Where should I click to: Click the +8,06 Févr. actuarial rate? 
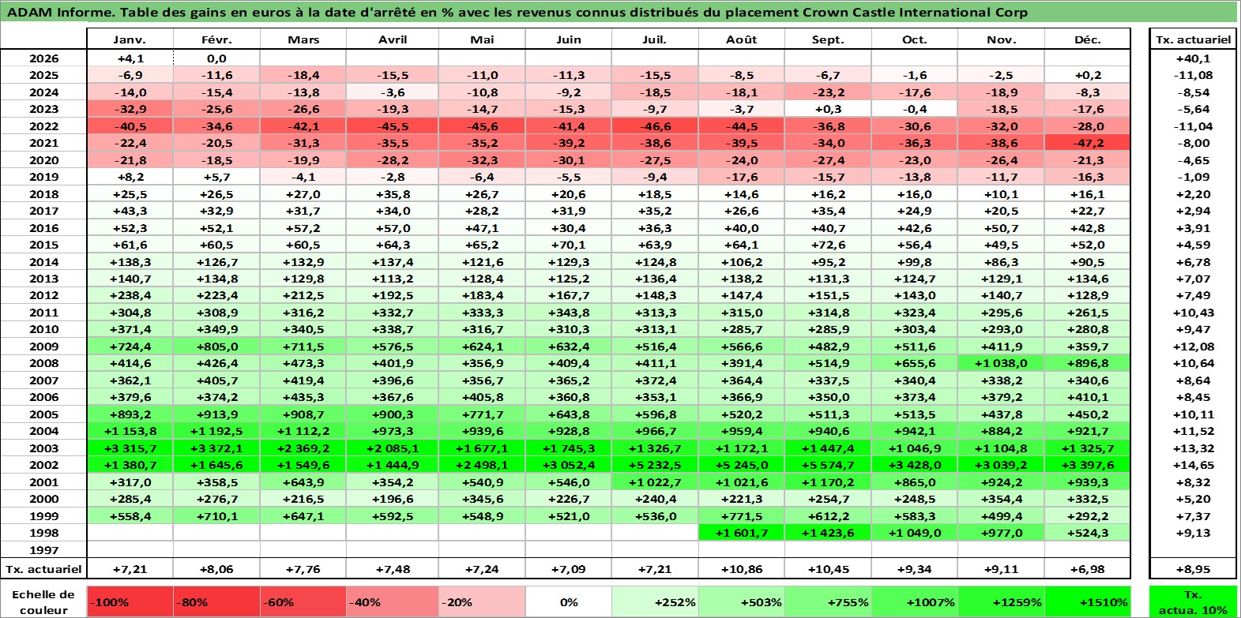coord(216,569)
